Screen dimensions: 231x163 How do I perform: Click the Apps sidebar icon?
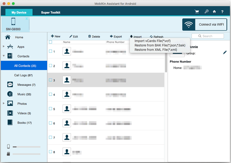pos(10,47)
